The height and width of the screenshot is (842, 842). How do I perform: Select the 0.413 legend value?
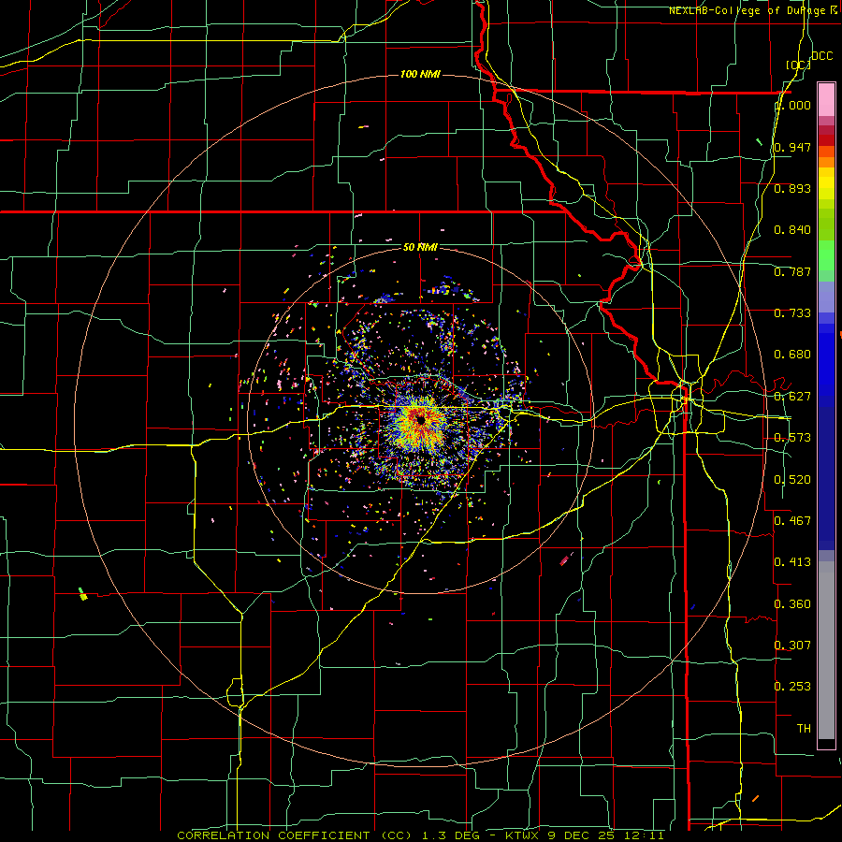pyautogui.click(x=792, y=562)
